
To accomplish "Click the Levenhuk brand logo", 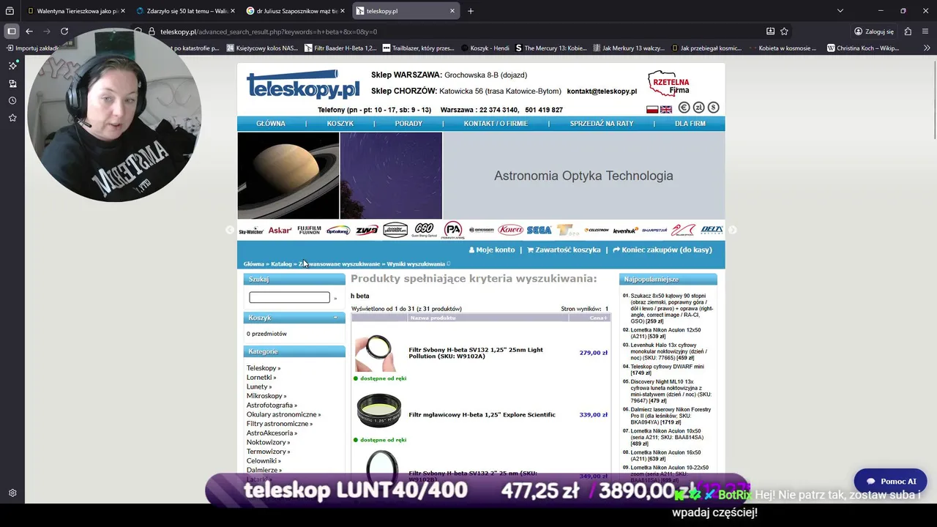I will point(626,230).
